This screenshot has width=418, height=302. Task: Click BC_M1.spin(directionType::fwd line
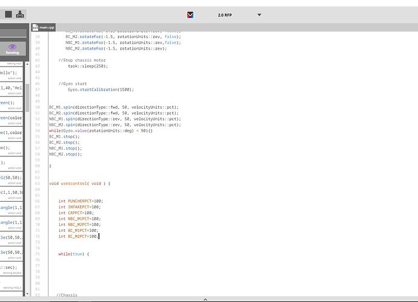click(x=114, y=107)
